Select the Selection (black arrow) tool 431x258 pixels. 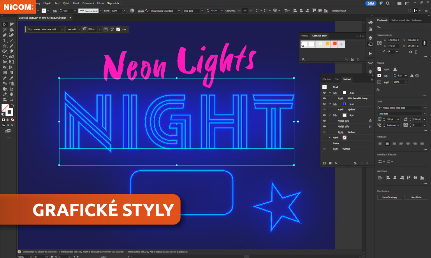click(4, 24)
